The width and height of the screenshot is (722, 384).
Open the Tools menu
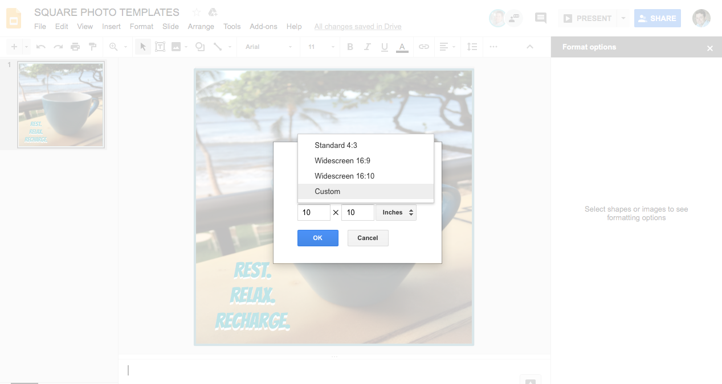click(x=232, y=26)
